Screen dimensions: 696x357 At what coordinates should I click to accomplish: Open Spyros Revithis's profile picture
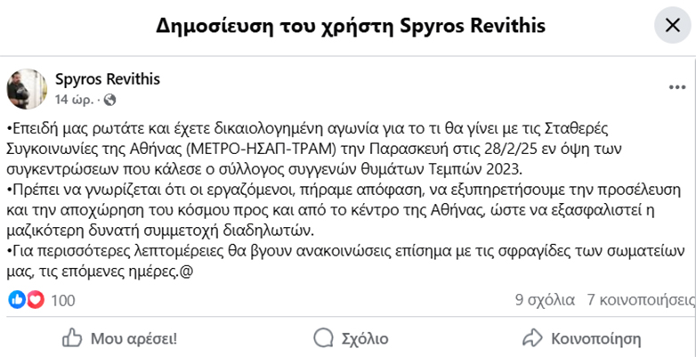tap(28, 88)
